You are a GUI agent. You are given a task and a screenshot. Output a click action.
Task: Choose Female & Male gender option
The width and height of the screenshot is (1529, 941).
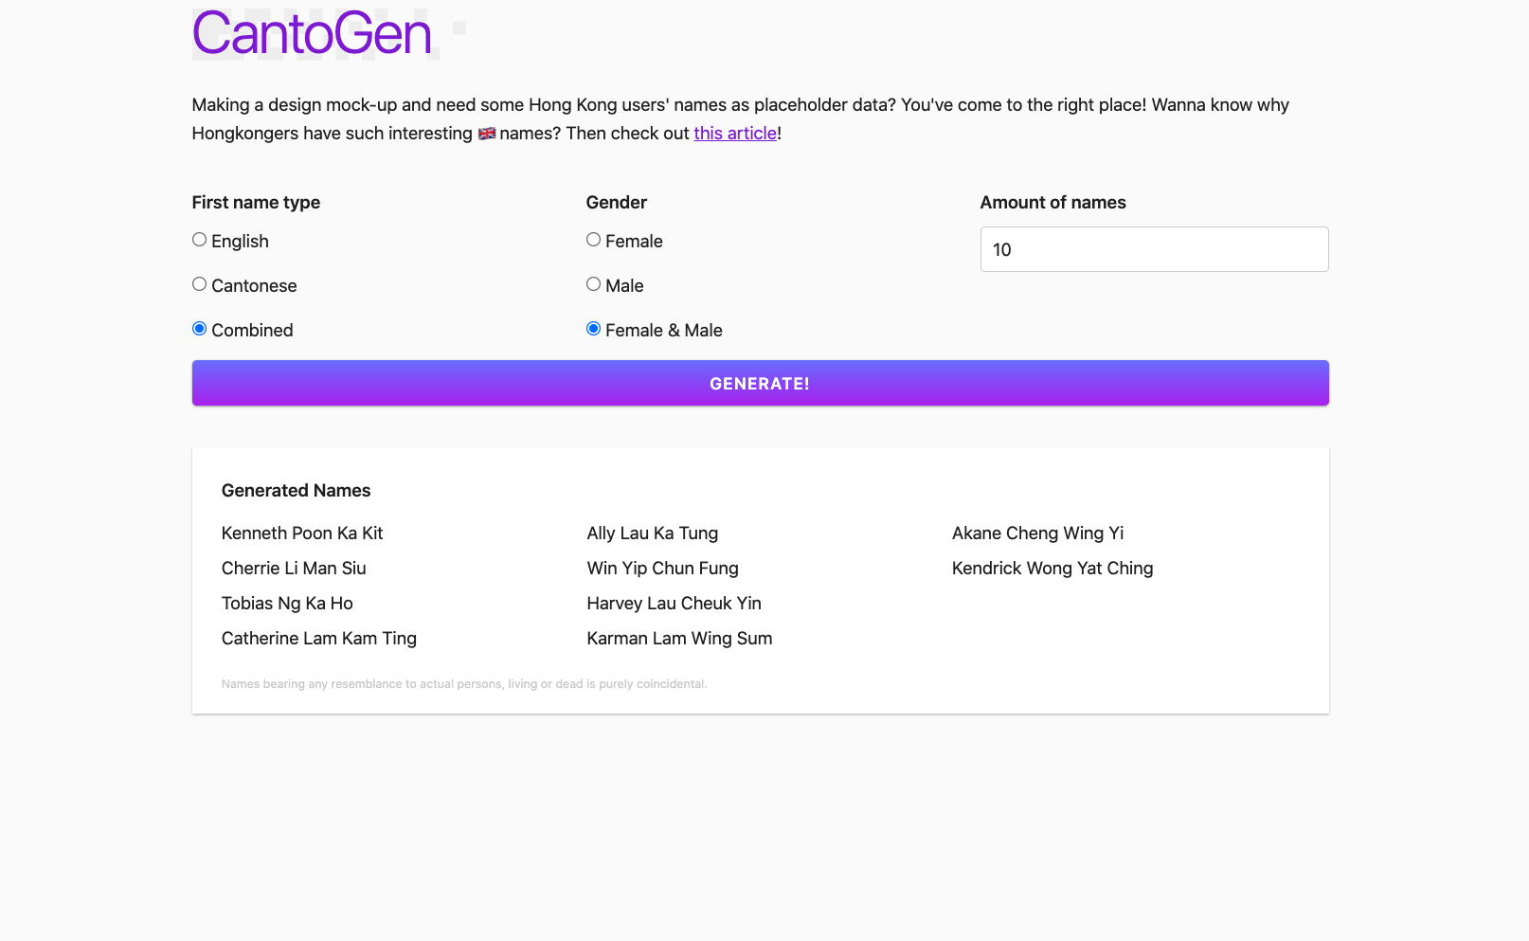[x=593, y=329]
